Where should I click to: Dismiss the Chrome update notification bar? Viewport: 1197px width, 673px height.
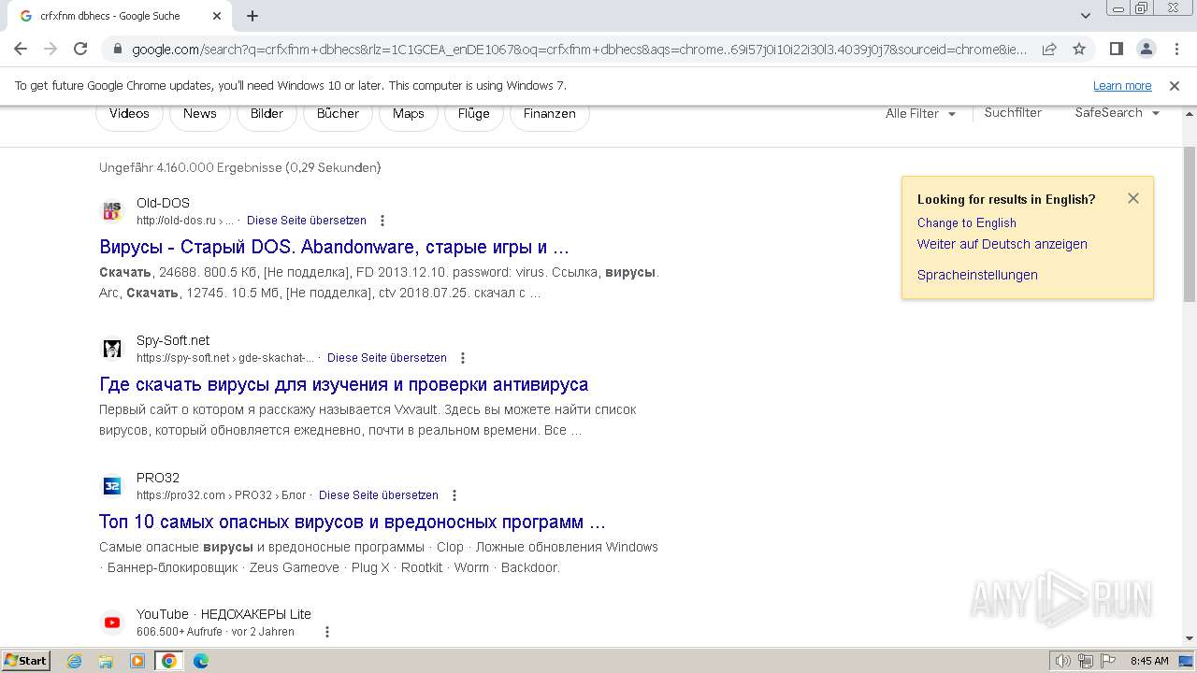1175,85
